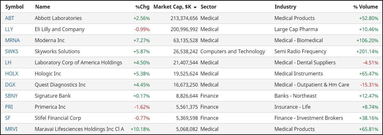The width and height of the screenshot is (383, 135).
Task: Click the sort arrow beside Market Cap
Action: [195, 7]
